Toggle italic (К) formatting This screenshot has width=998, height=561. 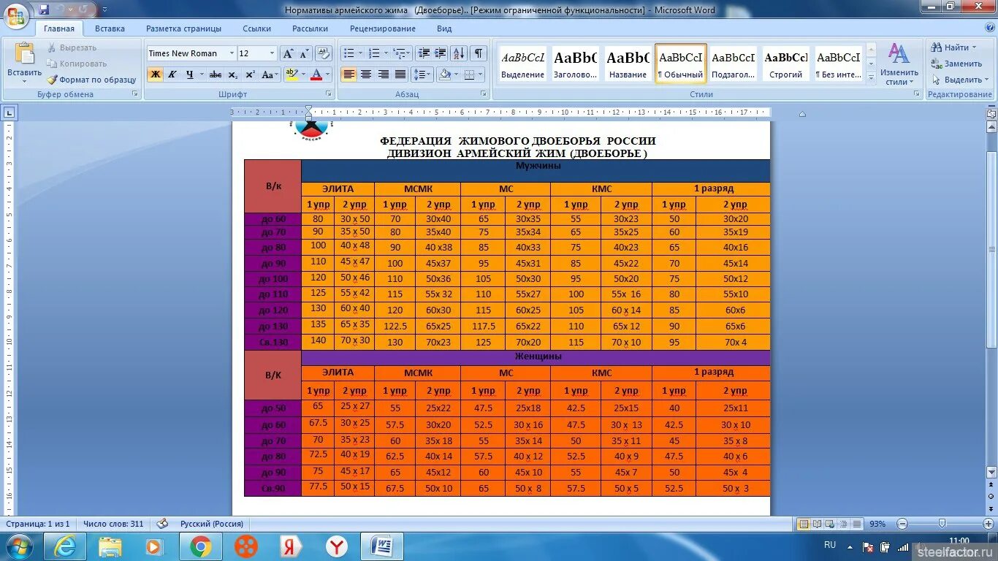(x=172, y=75)
